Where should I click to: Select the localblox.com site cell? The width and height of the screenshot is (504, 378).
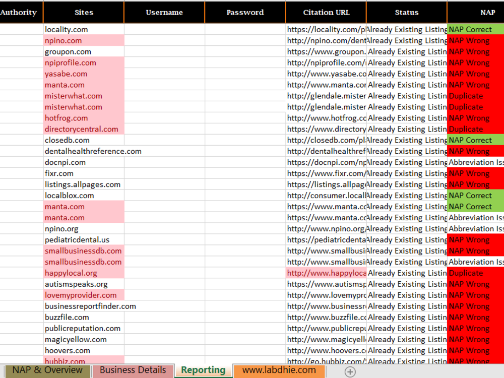pos(84,196)
